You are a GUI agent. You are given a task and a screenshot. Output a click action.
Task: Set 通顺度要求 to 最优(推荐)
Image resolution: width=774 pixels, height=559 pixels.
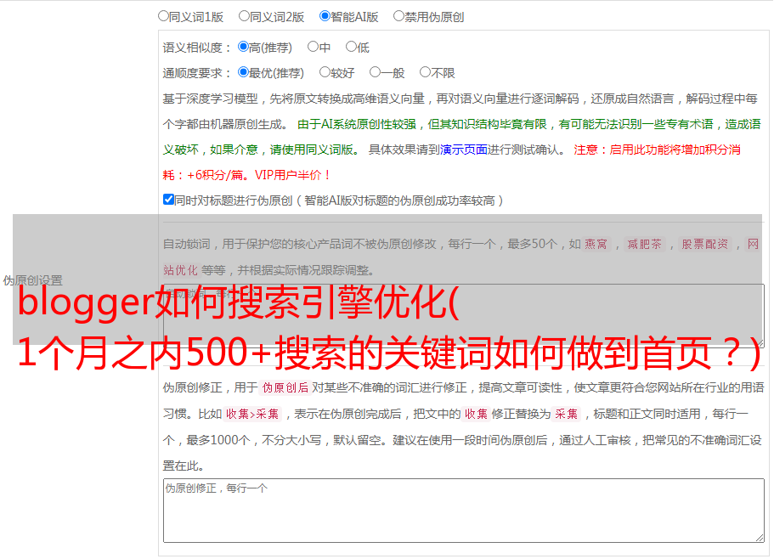[243, 72]
